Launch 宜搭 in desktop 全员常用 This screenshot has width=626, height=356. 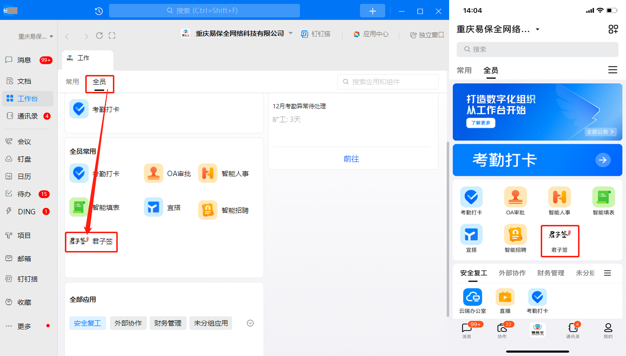162,208
